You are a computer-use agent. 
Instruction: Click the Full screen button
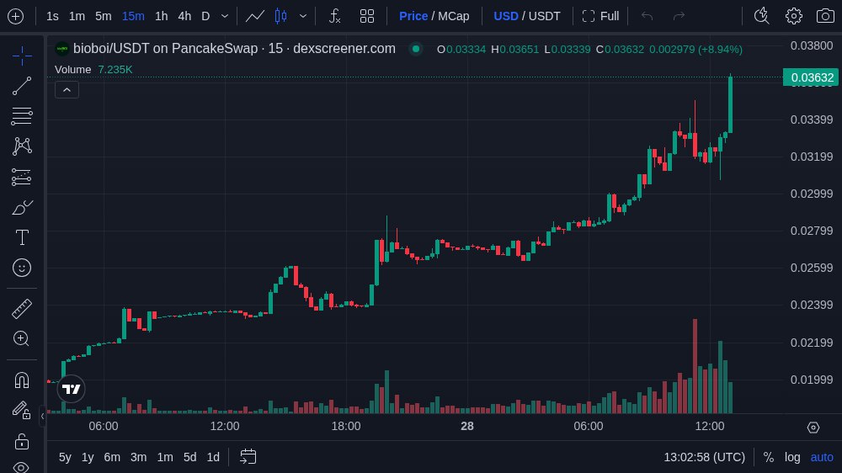600,16
